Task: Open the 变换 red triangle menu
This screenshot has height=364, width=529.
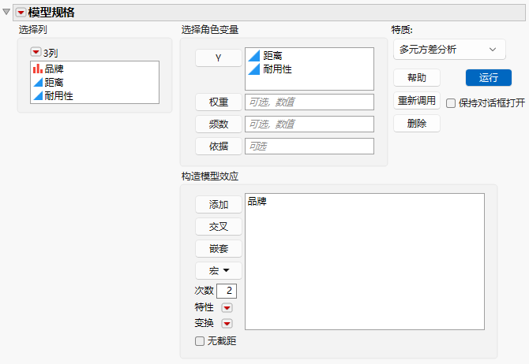Action: click(227, 324)
